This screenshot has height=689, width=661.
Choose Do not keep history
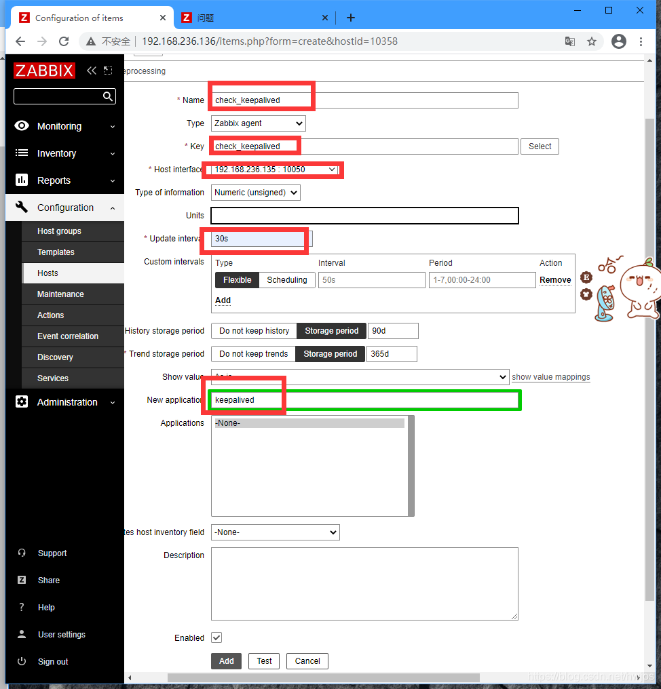254,331
